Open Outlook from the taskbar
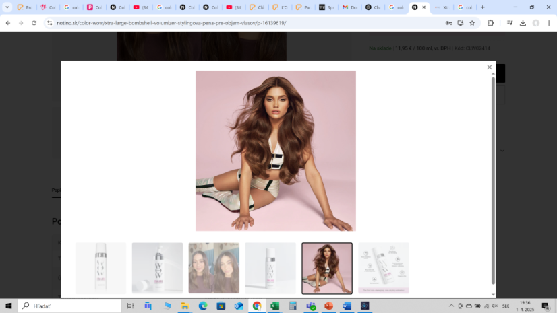This screenshot has width=557, height=313. pyautogui.click(x=239, y=306)
